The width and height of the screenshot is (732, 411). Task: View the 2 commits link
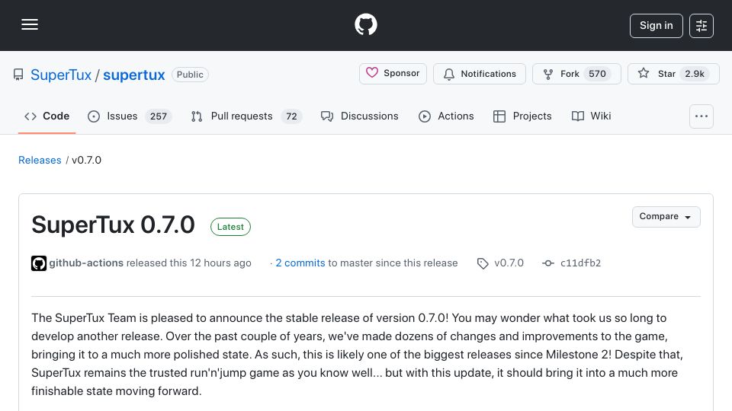(x=300, y=263)
